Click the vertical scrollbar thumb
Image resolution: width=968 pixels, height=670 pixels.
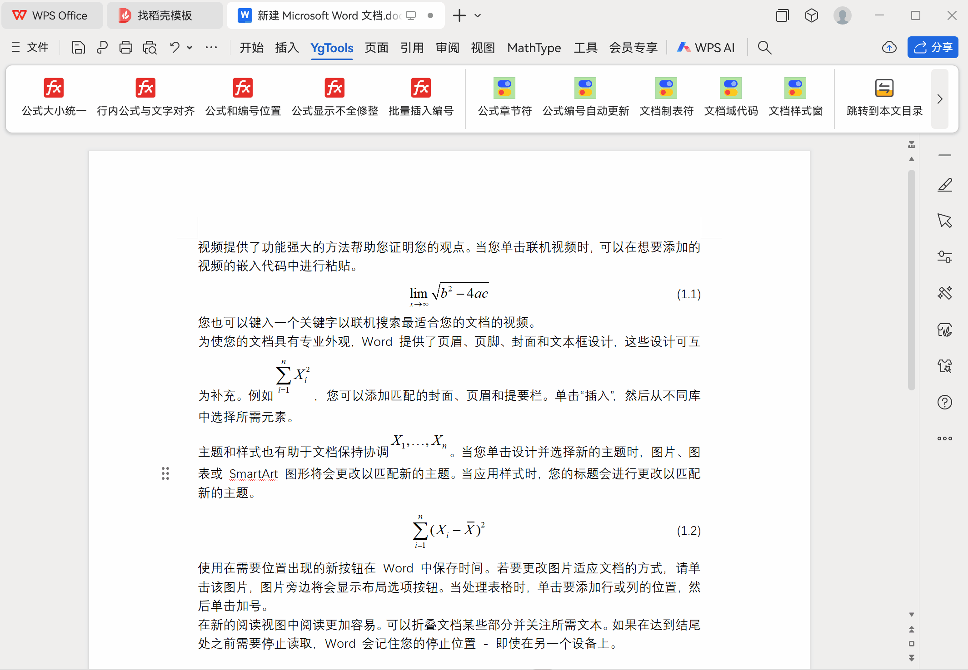click(911, 280)
